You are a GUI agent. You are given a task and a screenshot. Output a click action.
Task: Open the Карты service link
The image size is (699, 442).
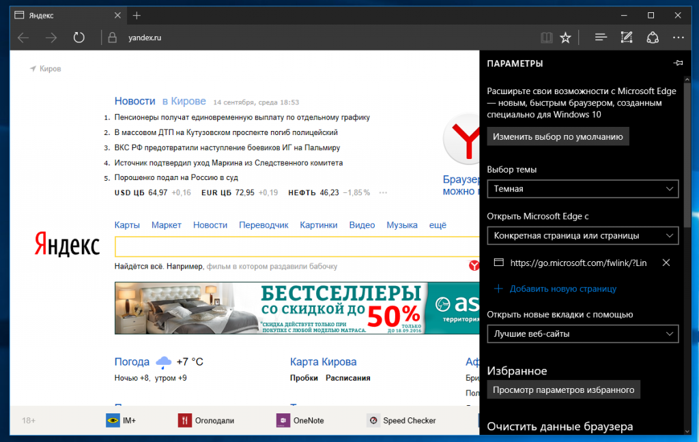[x=127, y=225]
